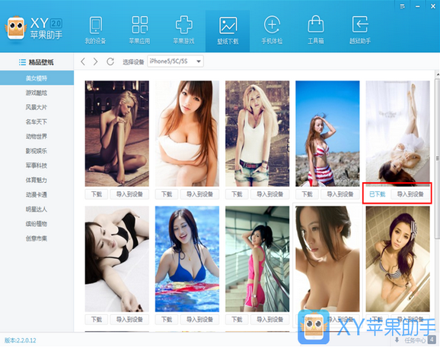Open 工具箱 toolbox icon

tap(316, 30)
